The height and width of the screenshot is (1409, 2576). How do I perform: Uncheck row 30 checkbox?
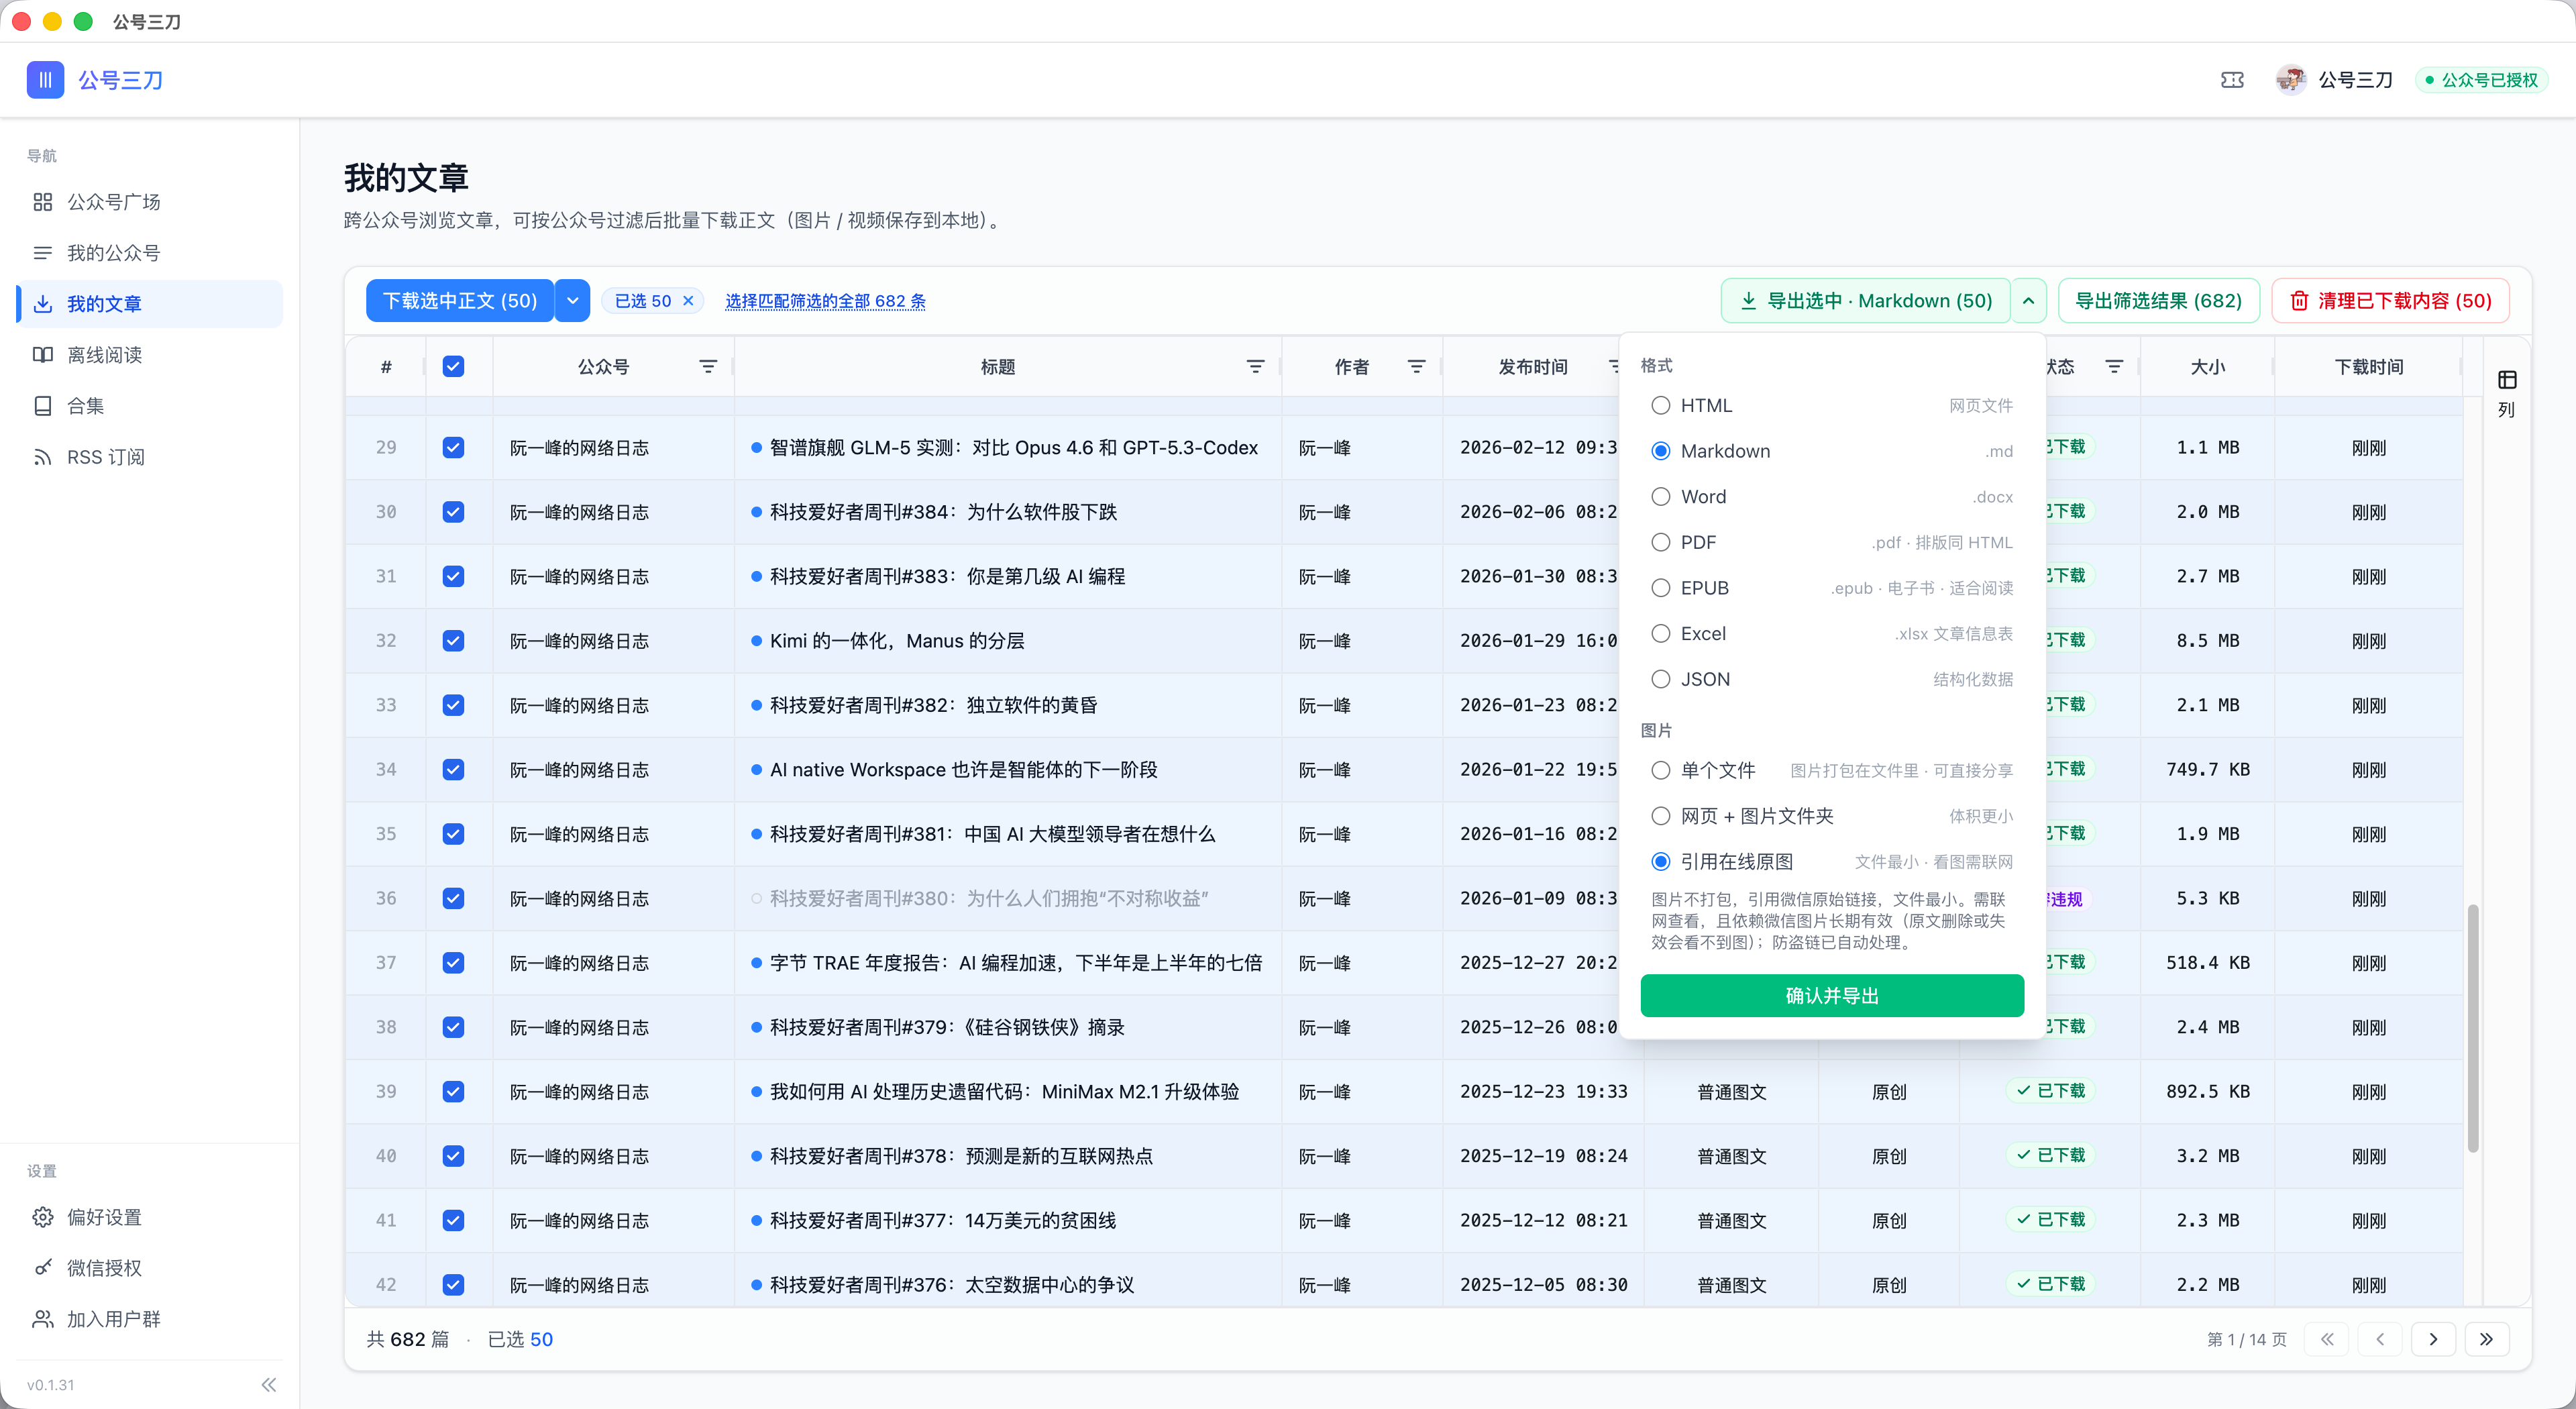tap(453, 512)
